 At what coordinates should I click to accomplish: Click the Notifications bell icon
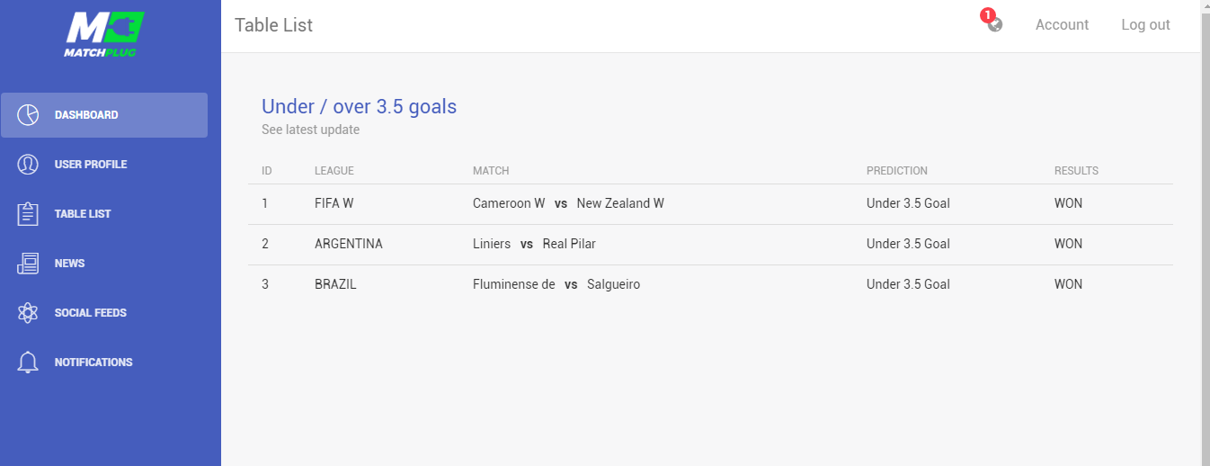[x=28, y=363]
